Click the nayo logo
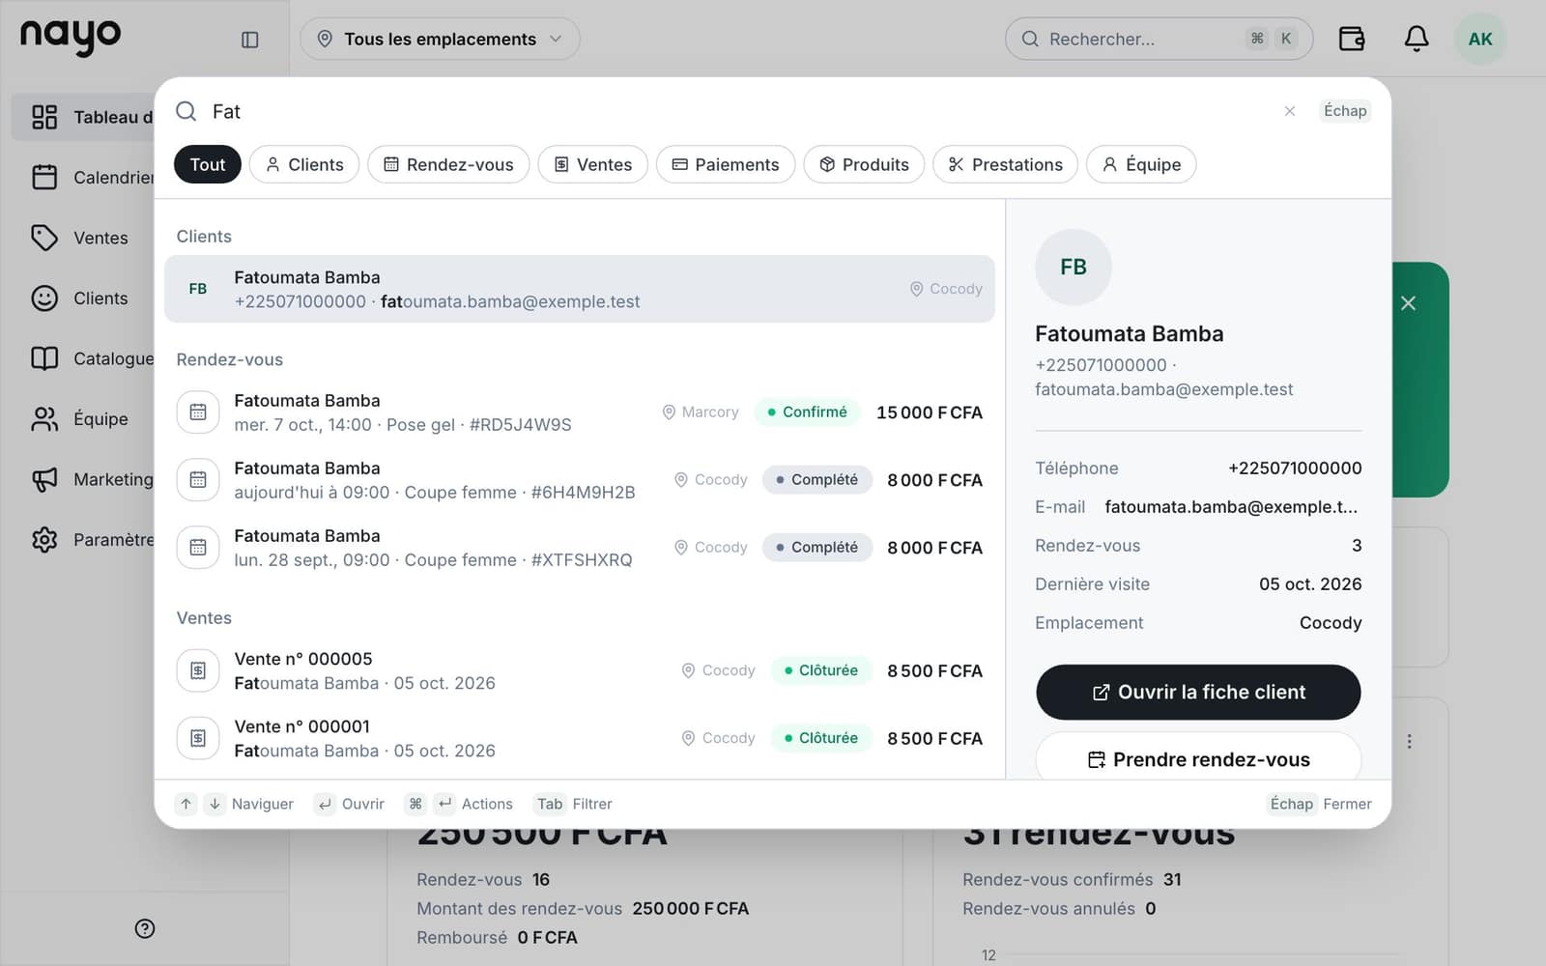The width and height of the screenshot is (1546, 966). pos(71,37)
